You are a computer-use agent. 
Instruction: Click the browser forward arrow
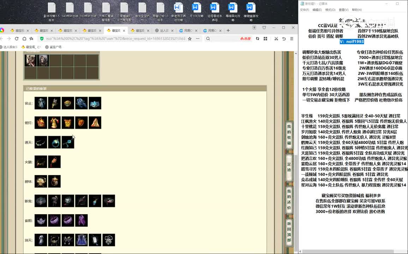click(x=9, y=38)
